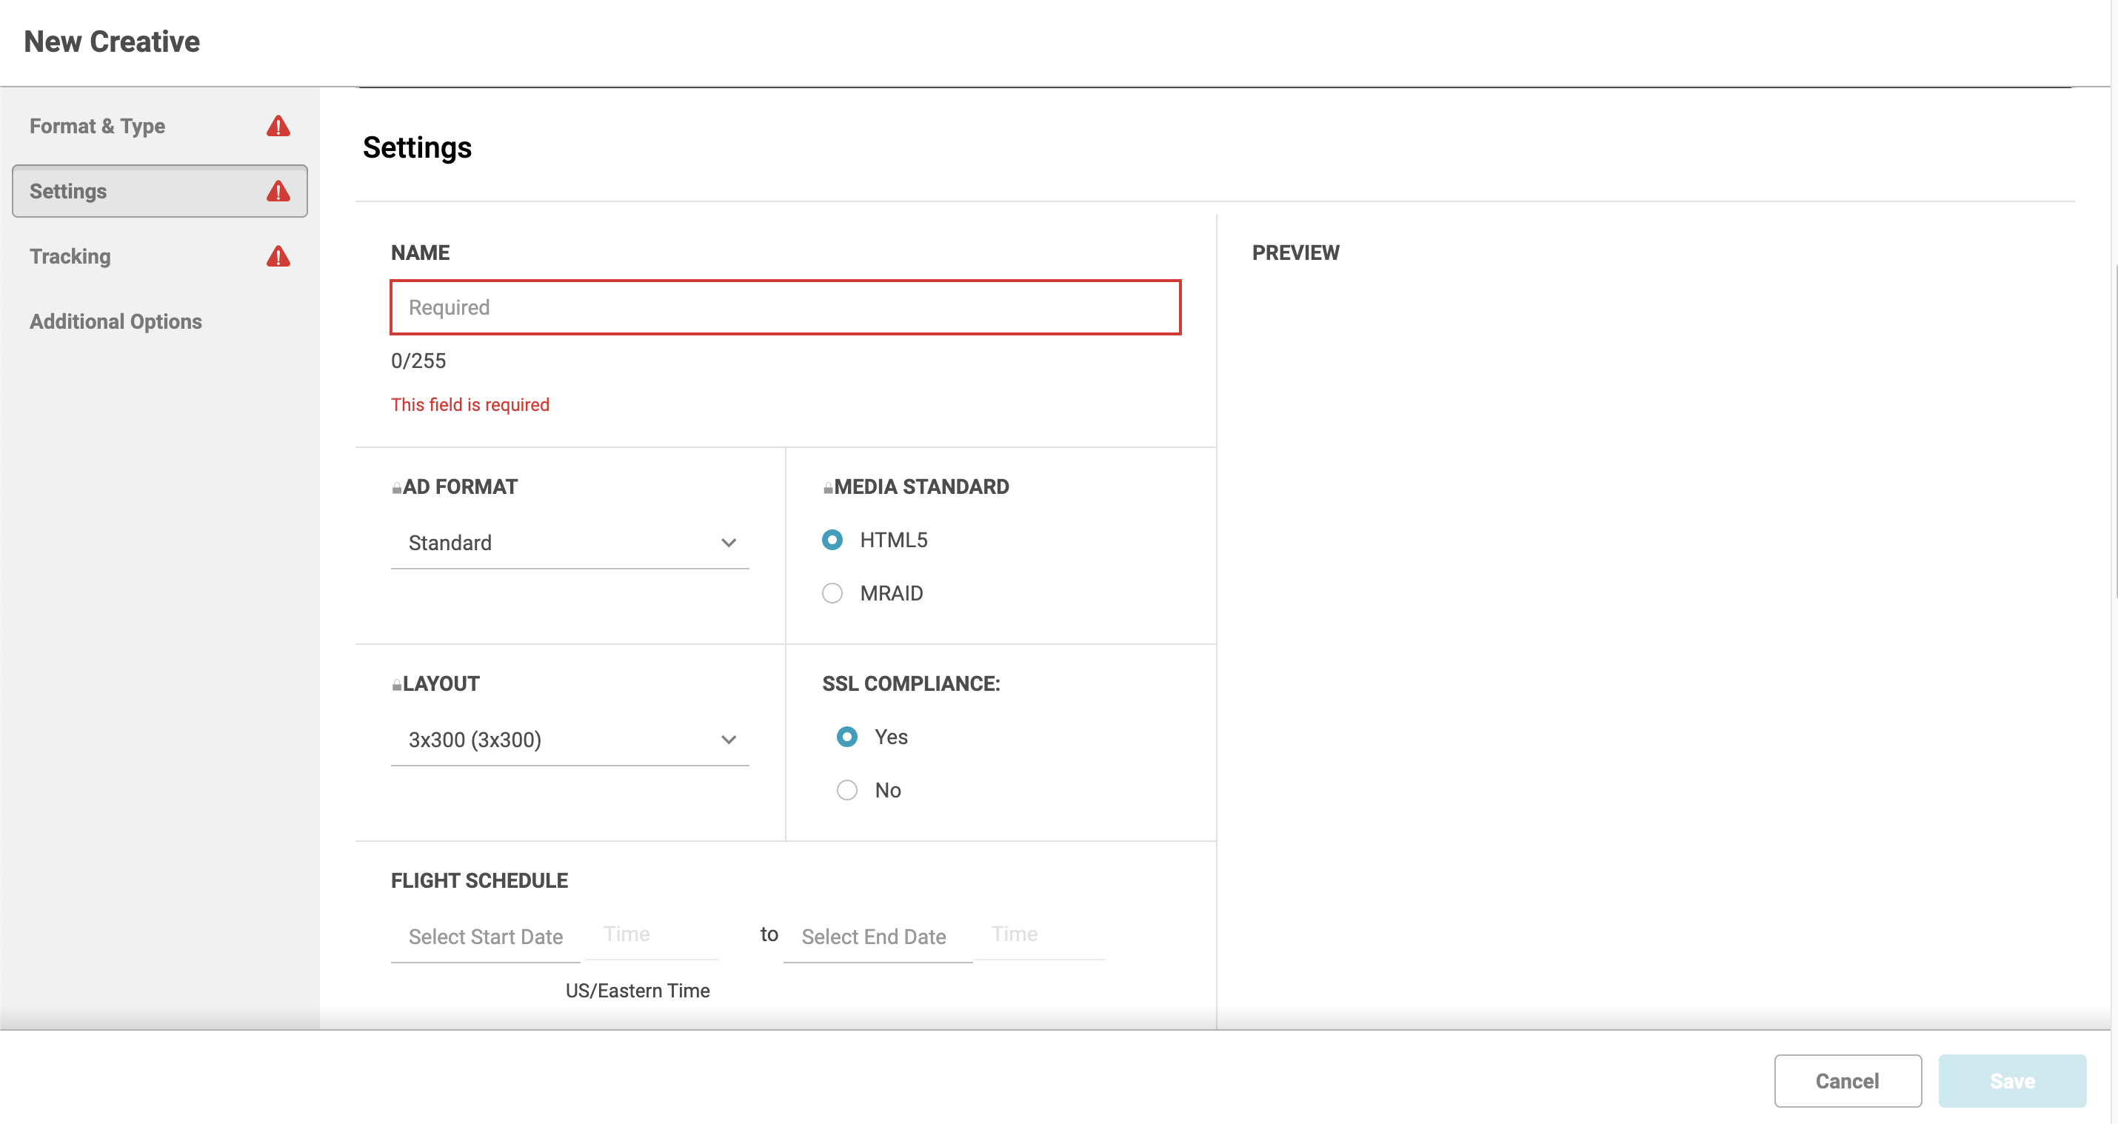Viewport: 2118px width, 1124px height.
Task: Click the 'This field is required' message
Action: (x=470, y=404)
